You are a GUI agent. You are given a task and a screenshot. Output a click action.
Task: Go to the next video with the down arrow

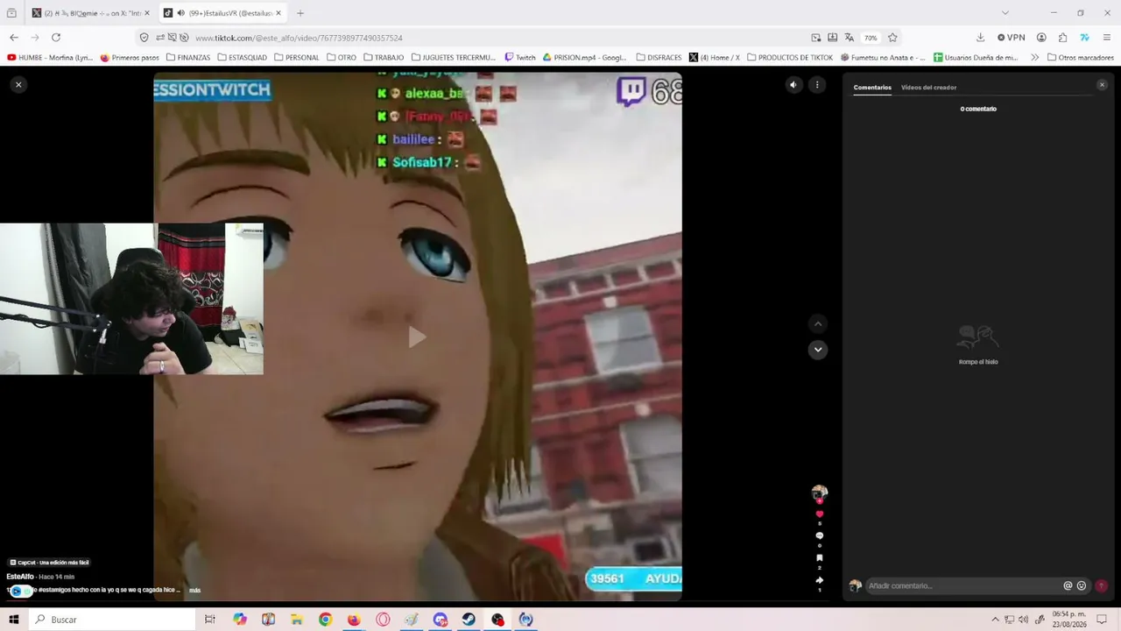point(818,350)
